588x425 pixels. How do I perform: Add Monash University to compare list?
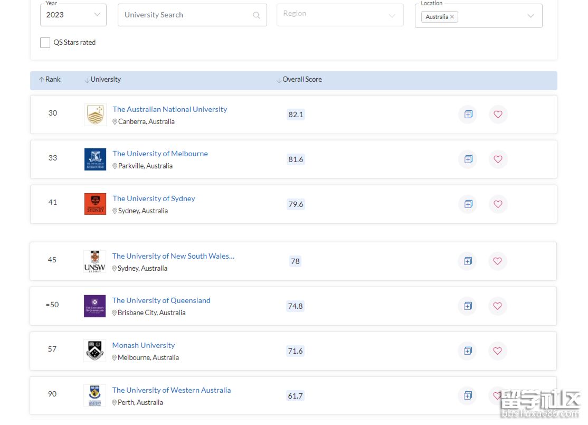[468, 351]
